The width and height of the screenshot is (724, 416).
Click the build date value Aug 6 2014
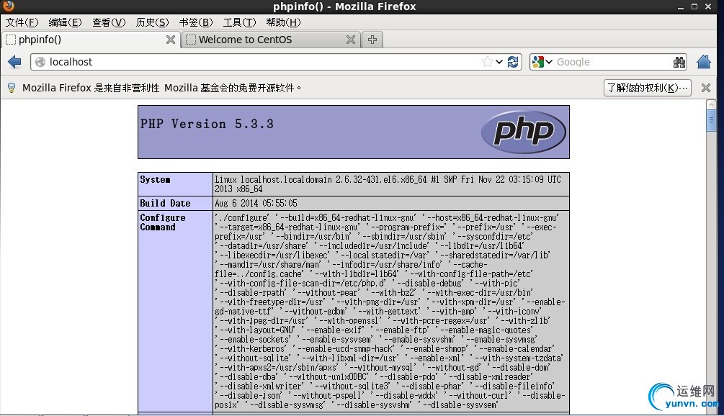[x=256, y=203]
